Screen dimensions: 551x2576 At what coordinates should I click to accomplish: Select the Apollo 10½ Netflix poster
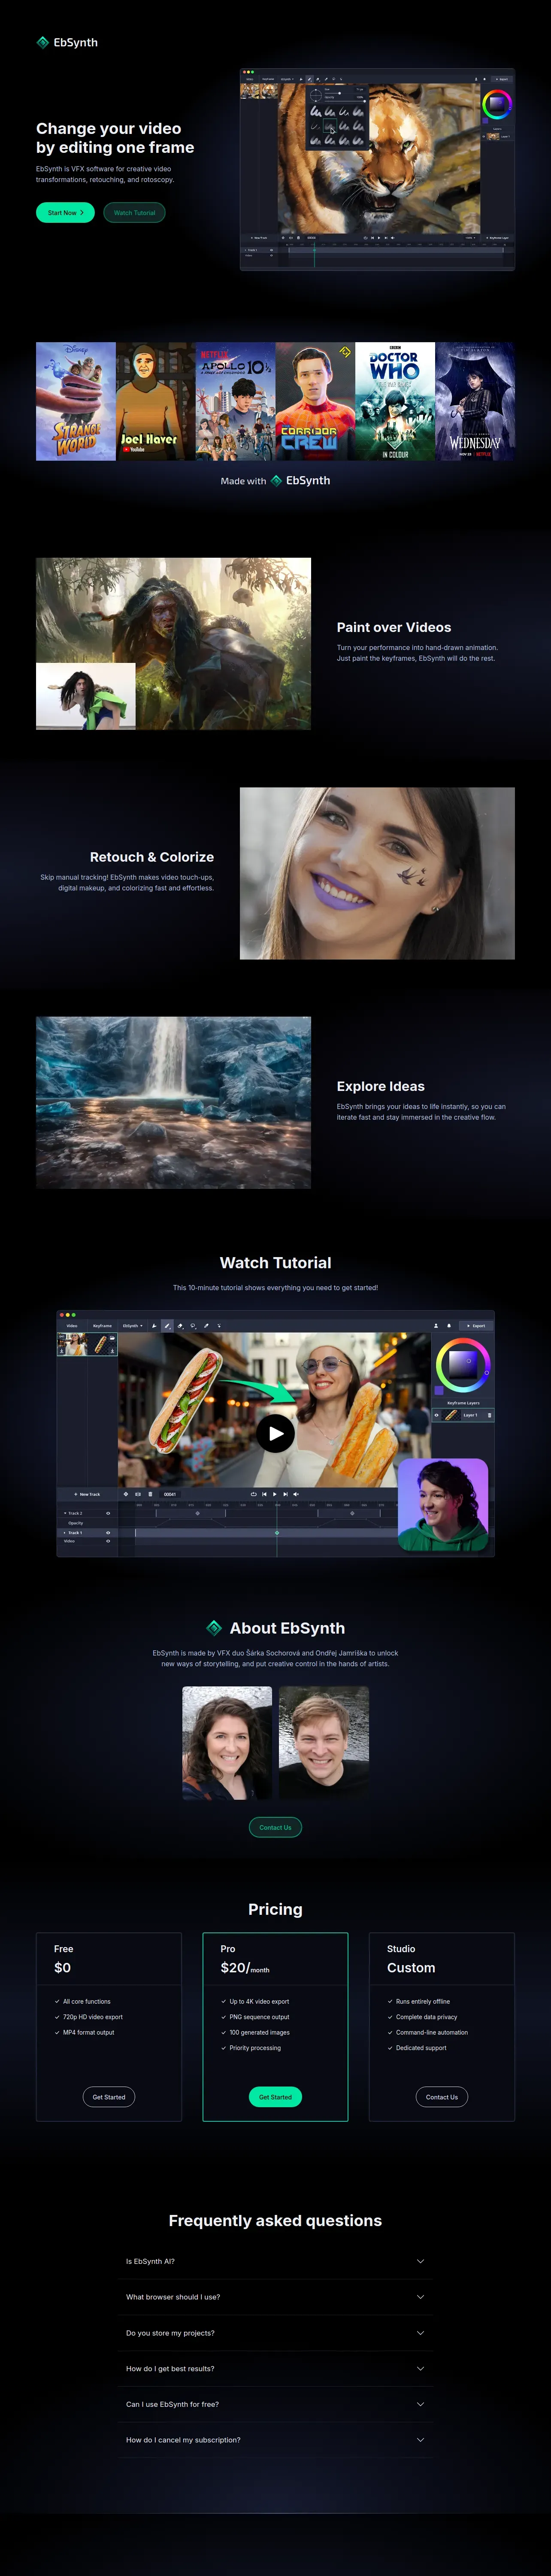pos(236,401)
